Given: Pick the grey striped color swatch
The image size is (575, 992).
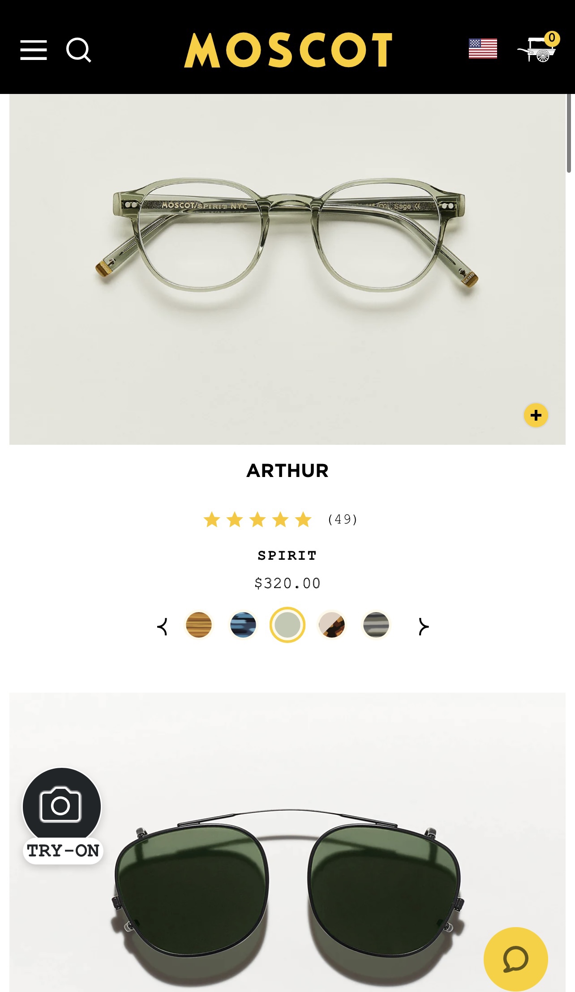Looking at the screenshot, I should (376, 625).
